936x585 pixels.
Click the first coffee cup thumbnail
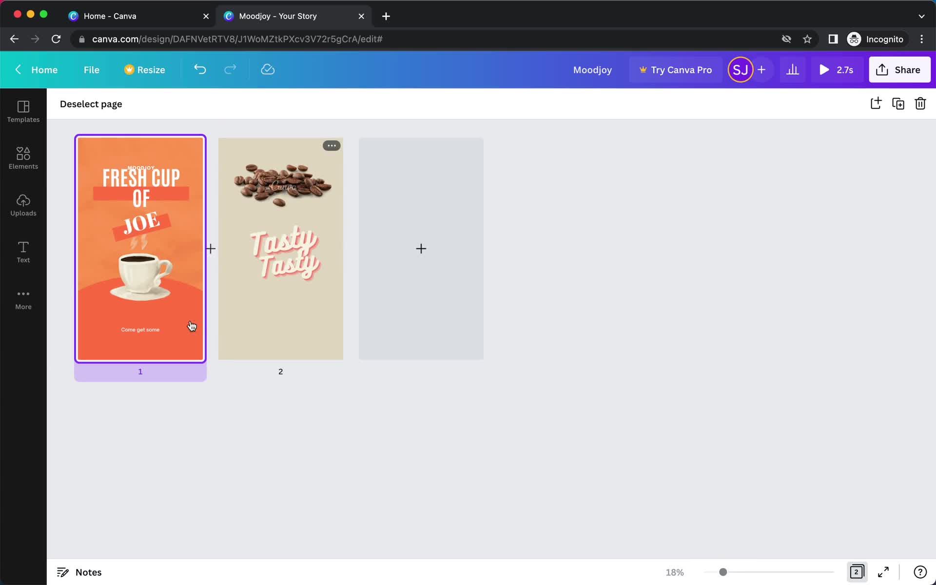[140, 247]
